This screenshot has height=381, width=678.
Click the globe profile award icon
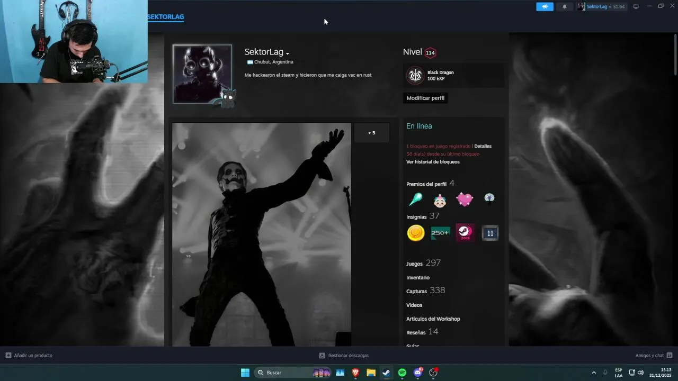coord(489,198)
